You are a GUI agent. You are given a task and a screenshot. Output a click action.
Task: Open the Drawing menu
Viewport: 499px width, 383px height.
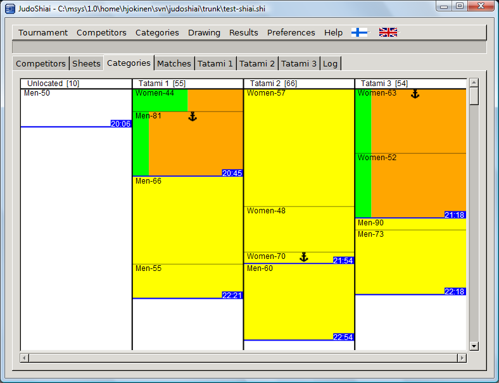coord(204,33)
